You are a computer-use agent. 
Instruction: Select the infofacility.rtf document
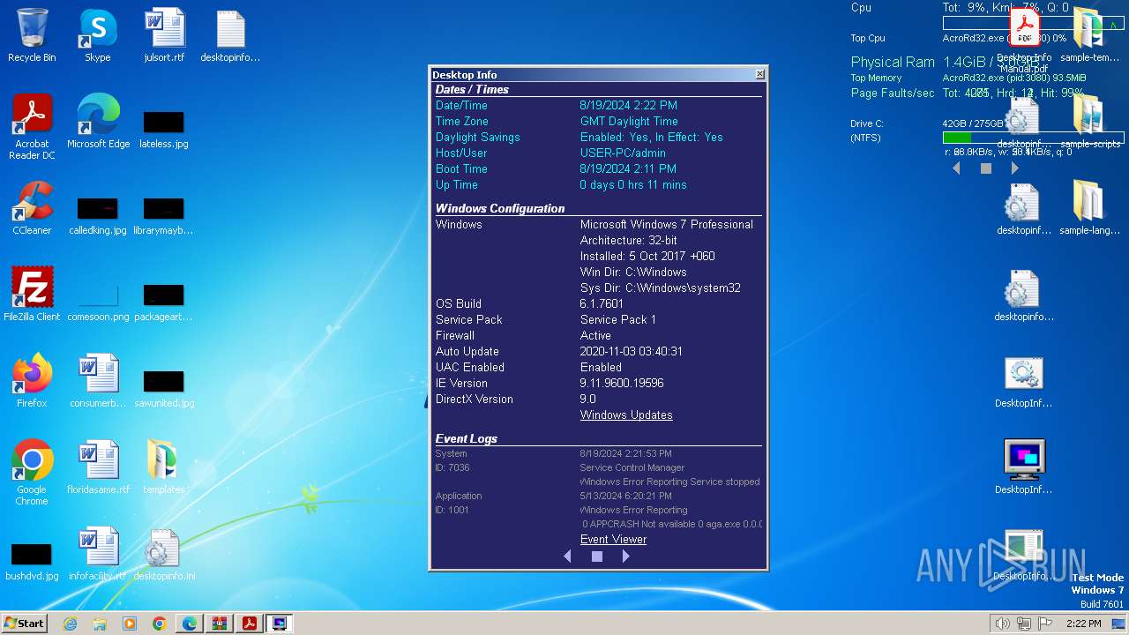(98, 554)
